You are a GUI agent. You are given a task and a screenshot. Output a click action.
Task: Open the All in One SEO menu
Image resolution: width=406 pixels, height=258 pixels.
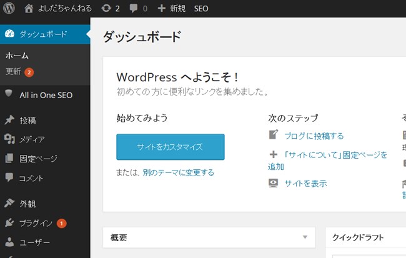[45, 95]
